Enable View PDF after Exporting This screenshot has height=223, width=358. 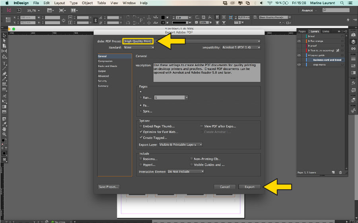click(202, 126)
